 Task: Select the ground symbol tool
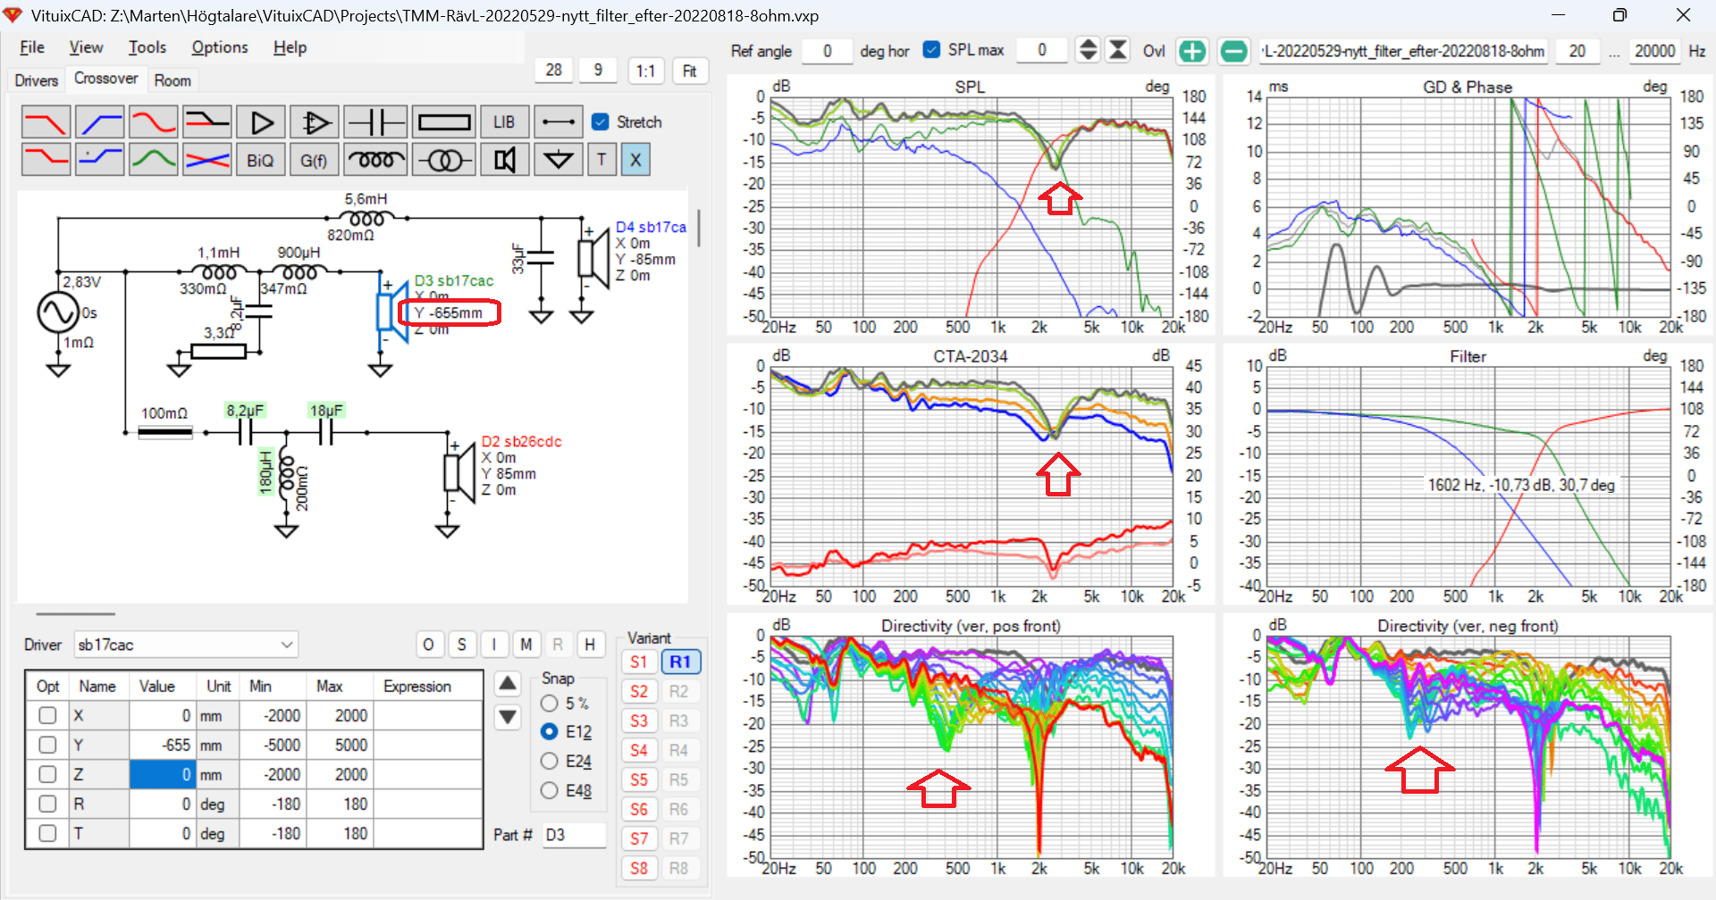[559, 159]
